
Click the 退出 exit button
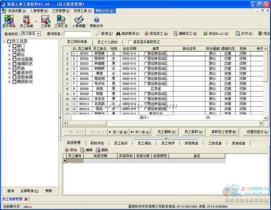coord(264,34)
